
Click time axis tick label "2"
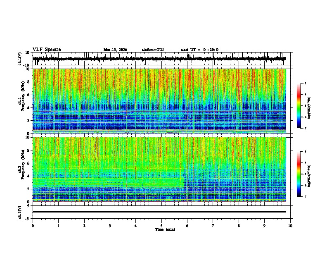click(84, 226)
